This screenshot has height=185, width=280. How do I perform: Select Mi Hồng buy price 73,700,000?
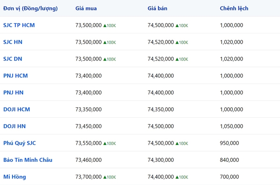(89, 177)
